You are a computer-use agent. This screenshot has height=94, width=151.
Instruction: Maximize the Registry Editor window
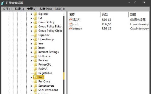pyautogui.click(x=135, y=2)
